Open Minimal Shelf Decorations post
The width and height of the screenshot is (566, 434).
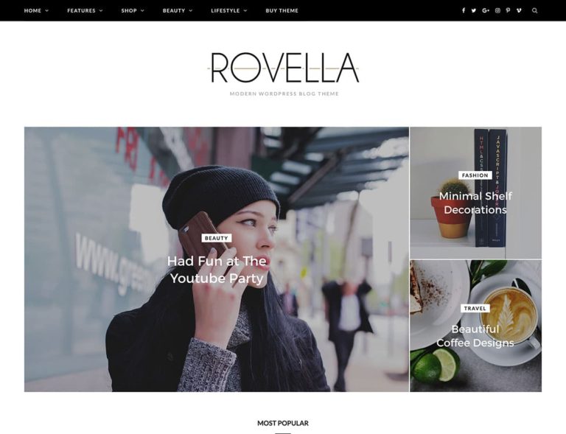click(x=475, y=203)
